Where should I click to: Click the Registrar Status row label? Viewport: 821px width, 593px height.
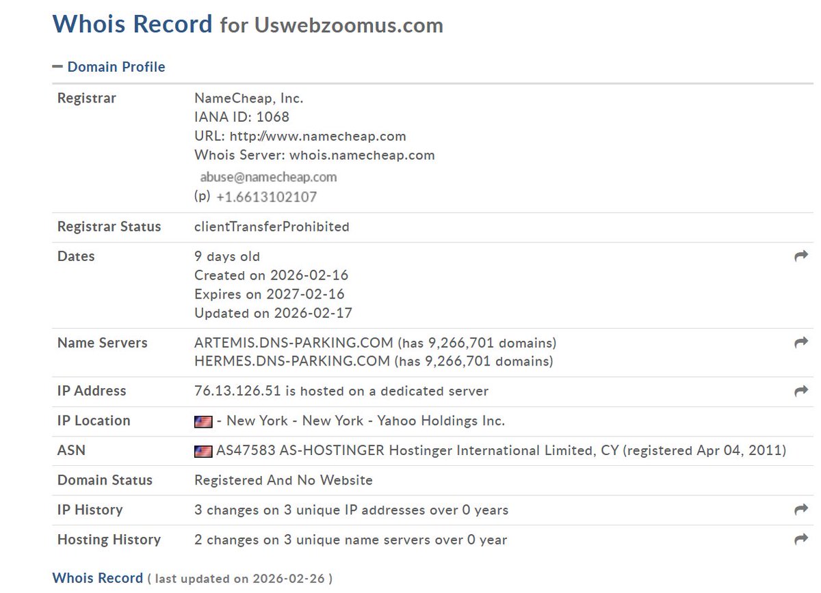[109, 227]
